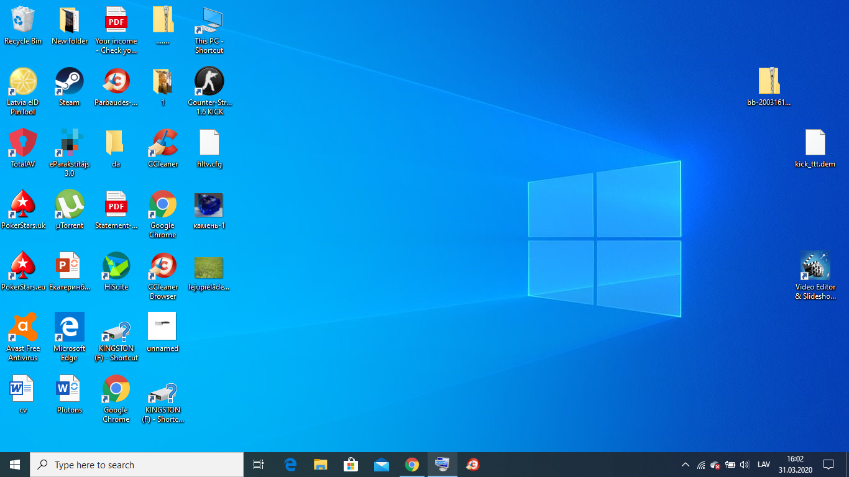
Task: Select the kick_ttt.dem file
Action: pyautogui.click(x=815, y=149)
